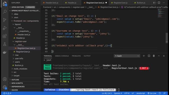Open Header.js in file tree
This screenshot has width=169, height=95.
(25, 38)
